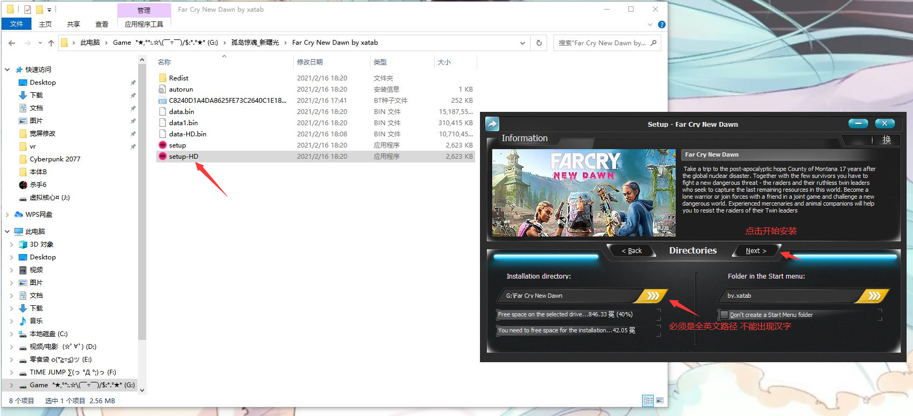Open the 文件 ribbon tab
The height and width of the screenshot is (416, 913).
click(17, 24)
